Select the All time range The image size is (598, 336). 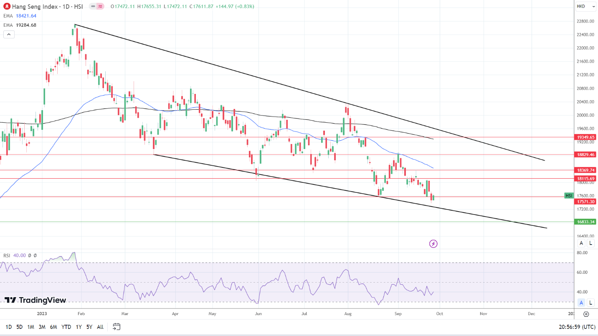[x=100, y=327]
